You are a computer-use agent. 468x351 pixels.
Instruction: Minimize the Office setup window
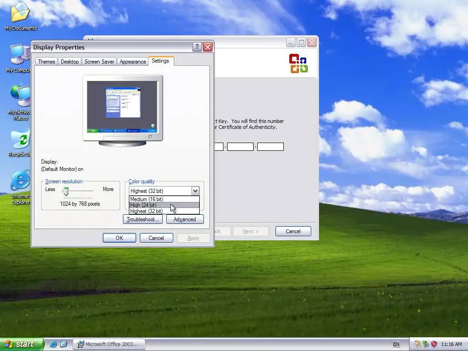[290, 43]
